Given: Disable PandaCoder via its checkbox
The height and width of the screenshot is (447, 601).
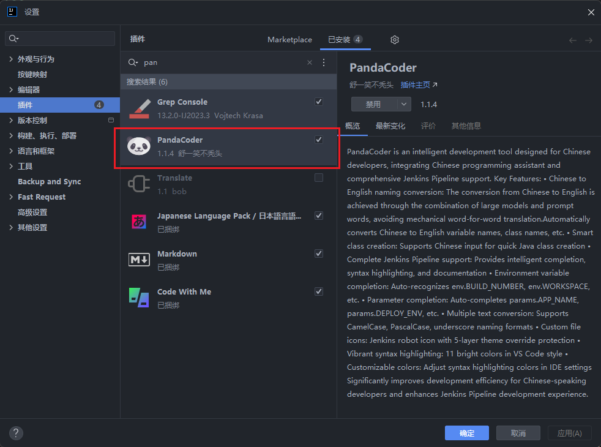Looking at the screenshot, I should point(318,140).
